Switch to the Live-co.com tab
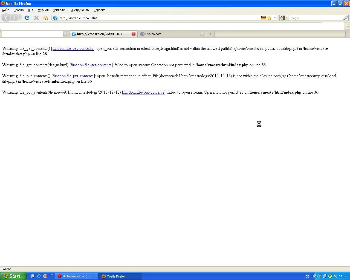 (x=170, y=34)
